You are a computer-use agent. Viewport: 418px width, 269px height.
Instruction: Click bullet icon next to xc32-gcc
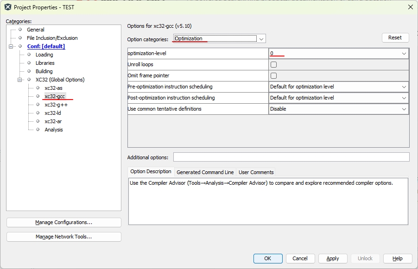tap(38, 96)
